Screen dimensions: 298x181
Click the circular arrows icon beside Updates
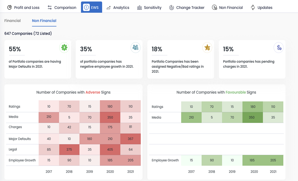[253, 8]
